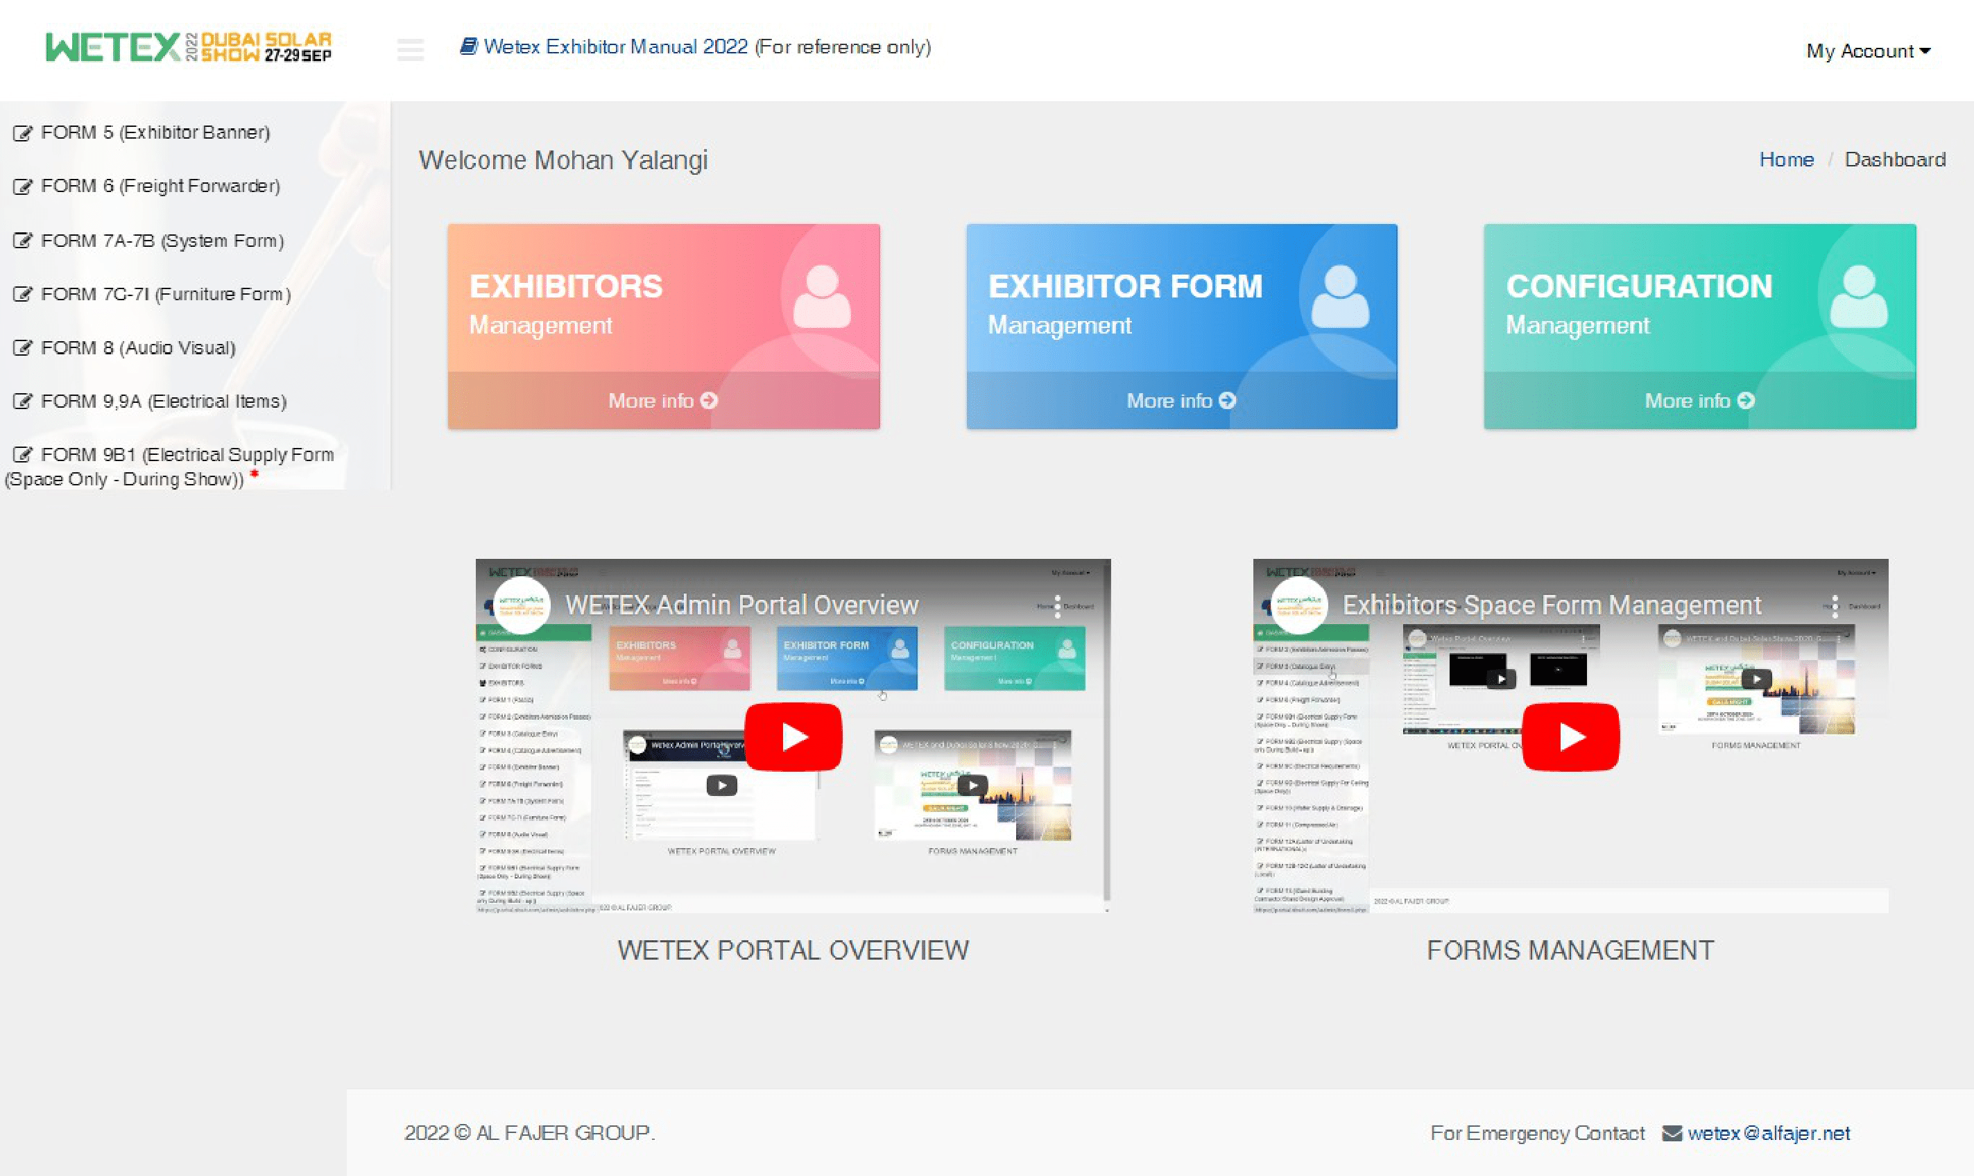Click the arrow icon beside Configuration More info
The height and width of the screenshot is (1176, 1974).
pyautogui.click(x=1747, y=401)
